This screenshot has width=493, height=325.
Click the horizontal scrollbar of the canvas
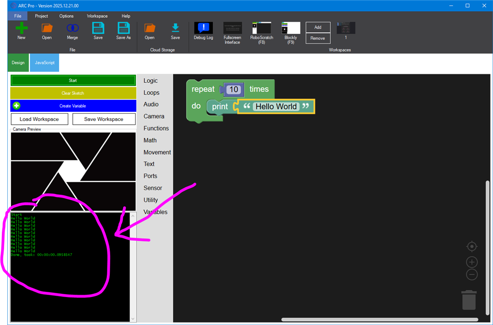[x=379, y=319]
